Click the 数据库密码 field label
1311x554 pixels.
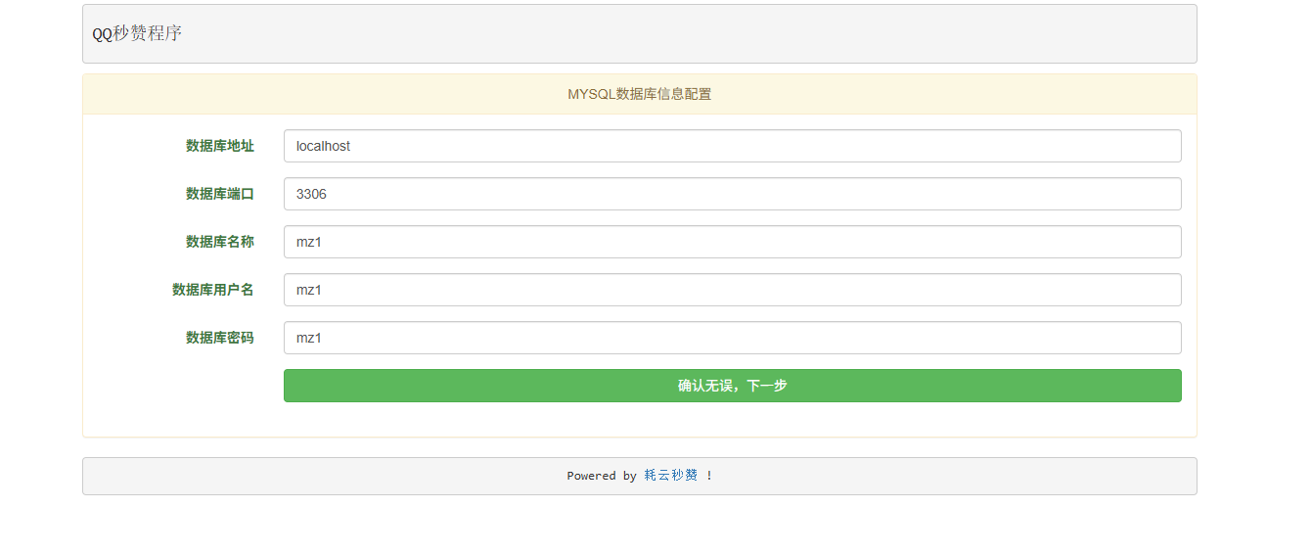[x=219, y=338]
